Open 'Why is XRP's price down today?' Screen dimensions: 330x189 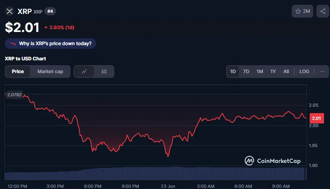click(50, 44)
